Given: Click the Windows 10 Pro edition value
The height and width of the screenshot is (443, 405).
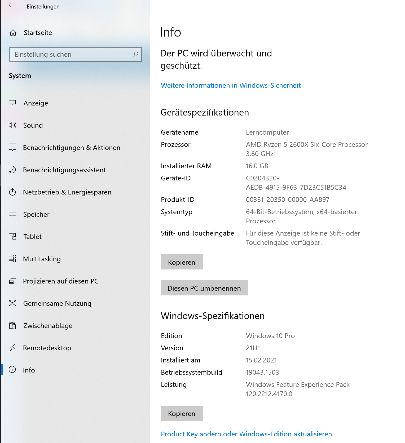Looking at the screenshot, I should [x=270, y=336].
